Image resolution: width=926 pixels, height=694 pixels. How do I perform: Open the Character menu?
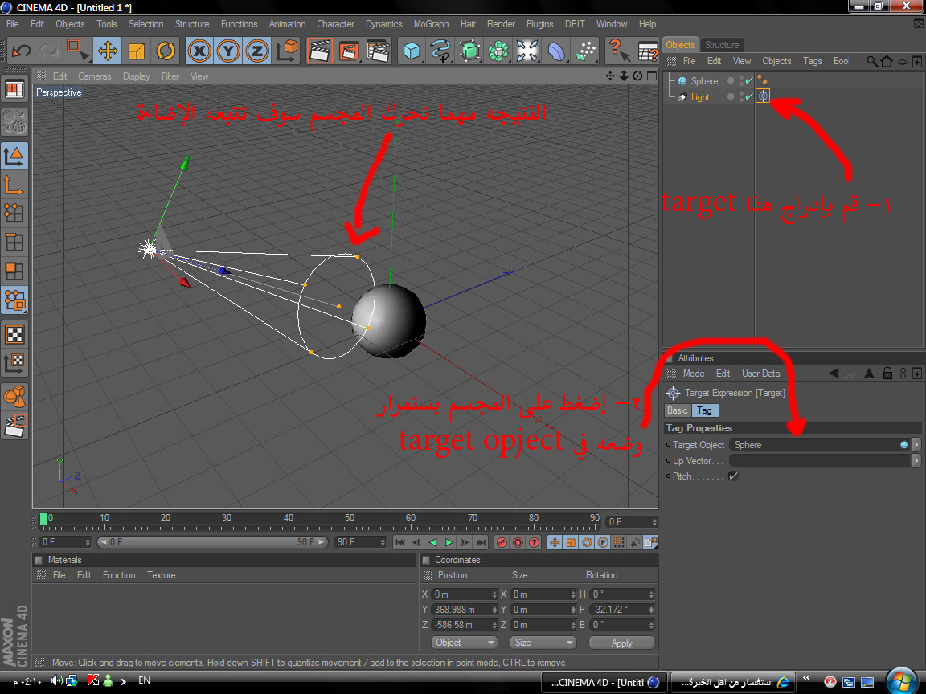335,24
